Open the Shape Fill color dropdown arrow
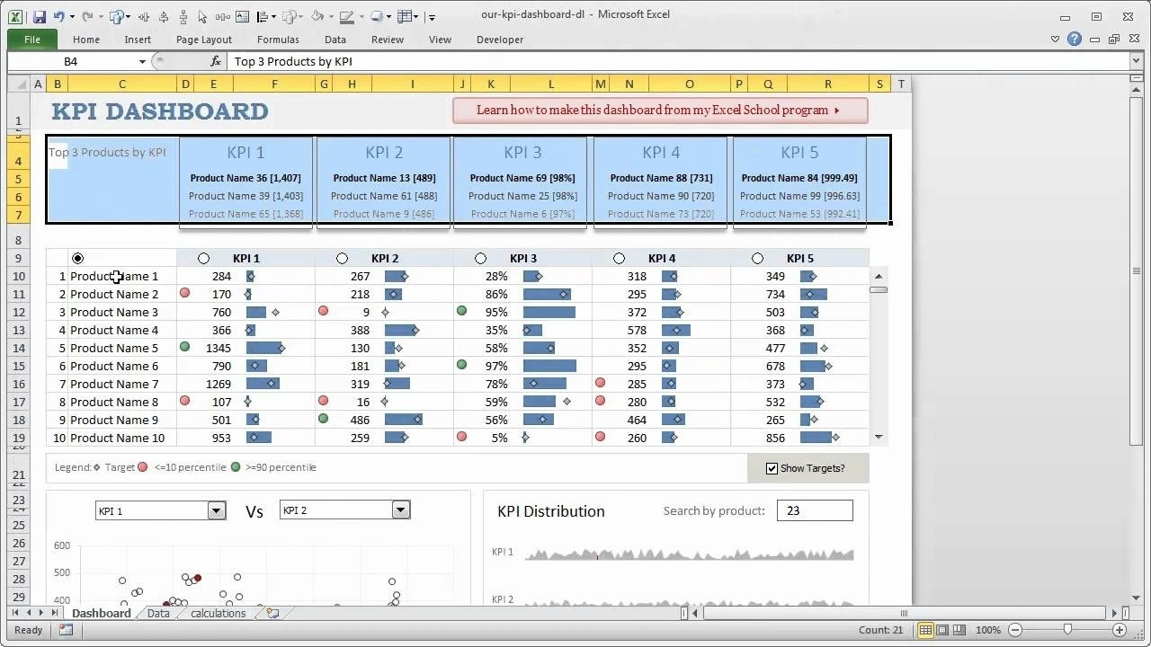 pos(330,16)
